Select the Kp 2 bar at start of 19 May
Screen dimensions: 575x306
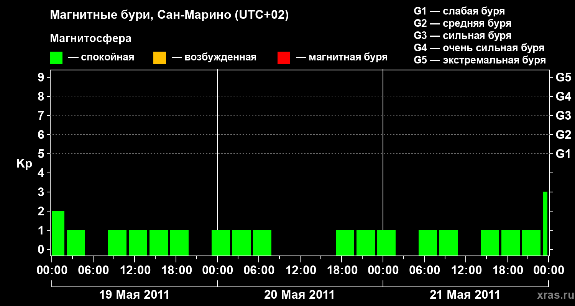[58, 233]
